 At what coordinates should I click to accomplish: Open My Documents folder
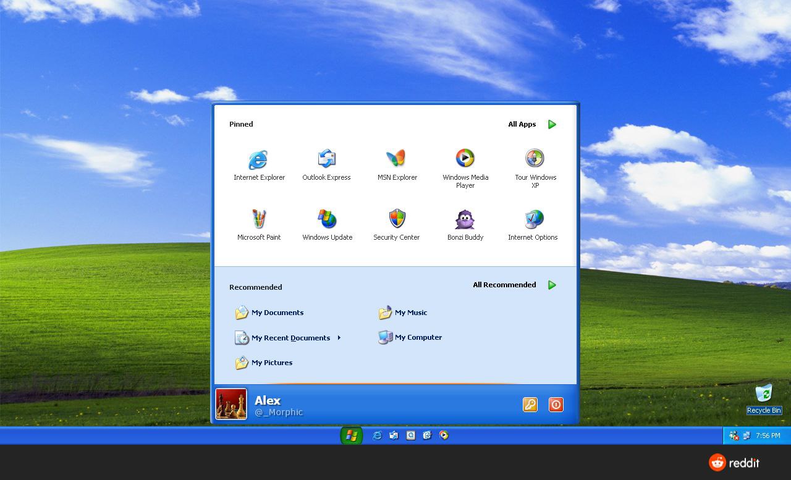coord(269,313)
